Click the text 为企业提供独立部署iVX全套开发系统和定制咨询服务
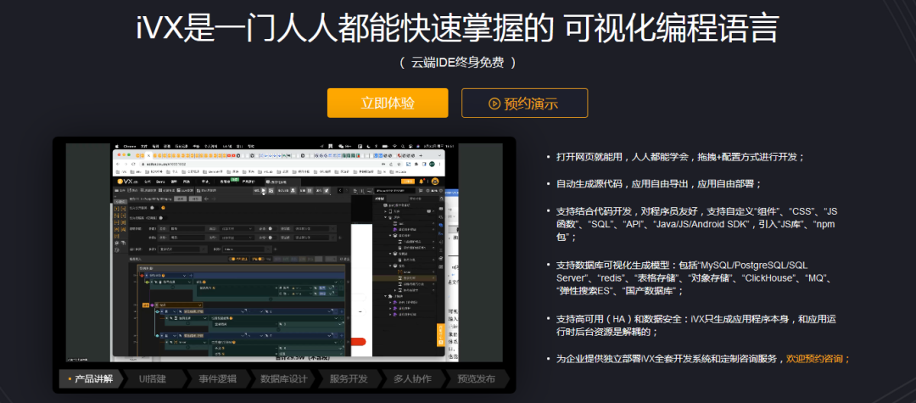916x403 pixels. tap(668, 359)
